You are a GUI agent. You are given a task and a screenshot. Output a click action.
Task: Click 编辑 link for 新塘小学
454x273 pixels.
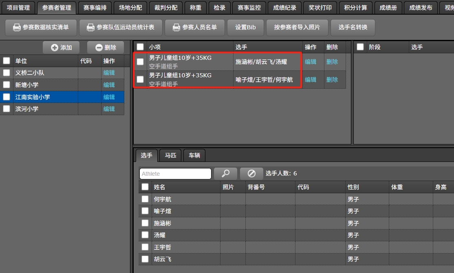point(109,85)
